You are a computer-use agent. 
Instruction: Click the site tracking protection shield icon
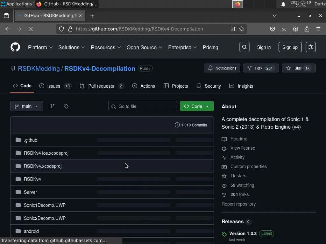pos(61,29)
